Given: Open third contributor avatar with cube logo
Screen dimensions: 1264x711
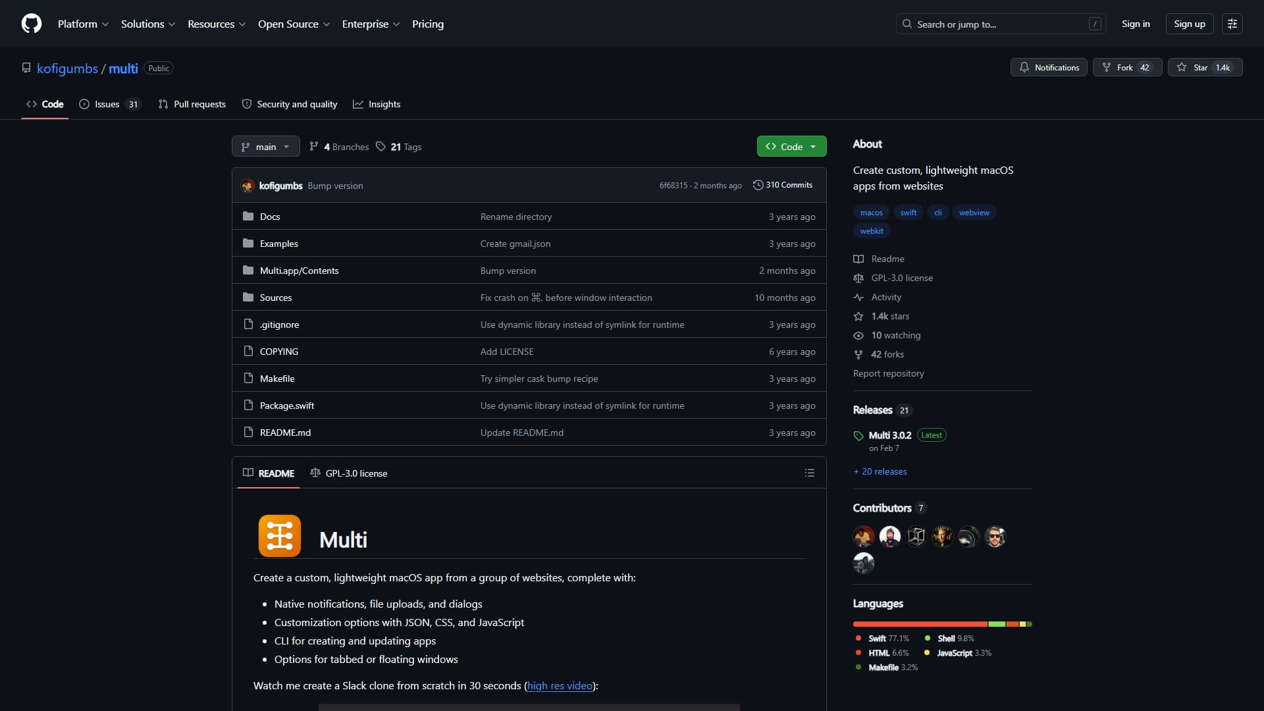Looking at the screenshot, I should point(916,537).
